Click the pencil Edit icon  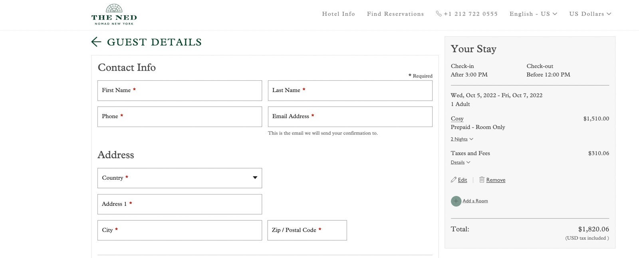tap(453, 180)
